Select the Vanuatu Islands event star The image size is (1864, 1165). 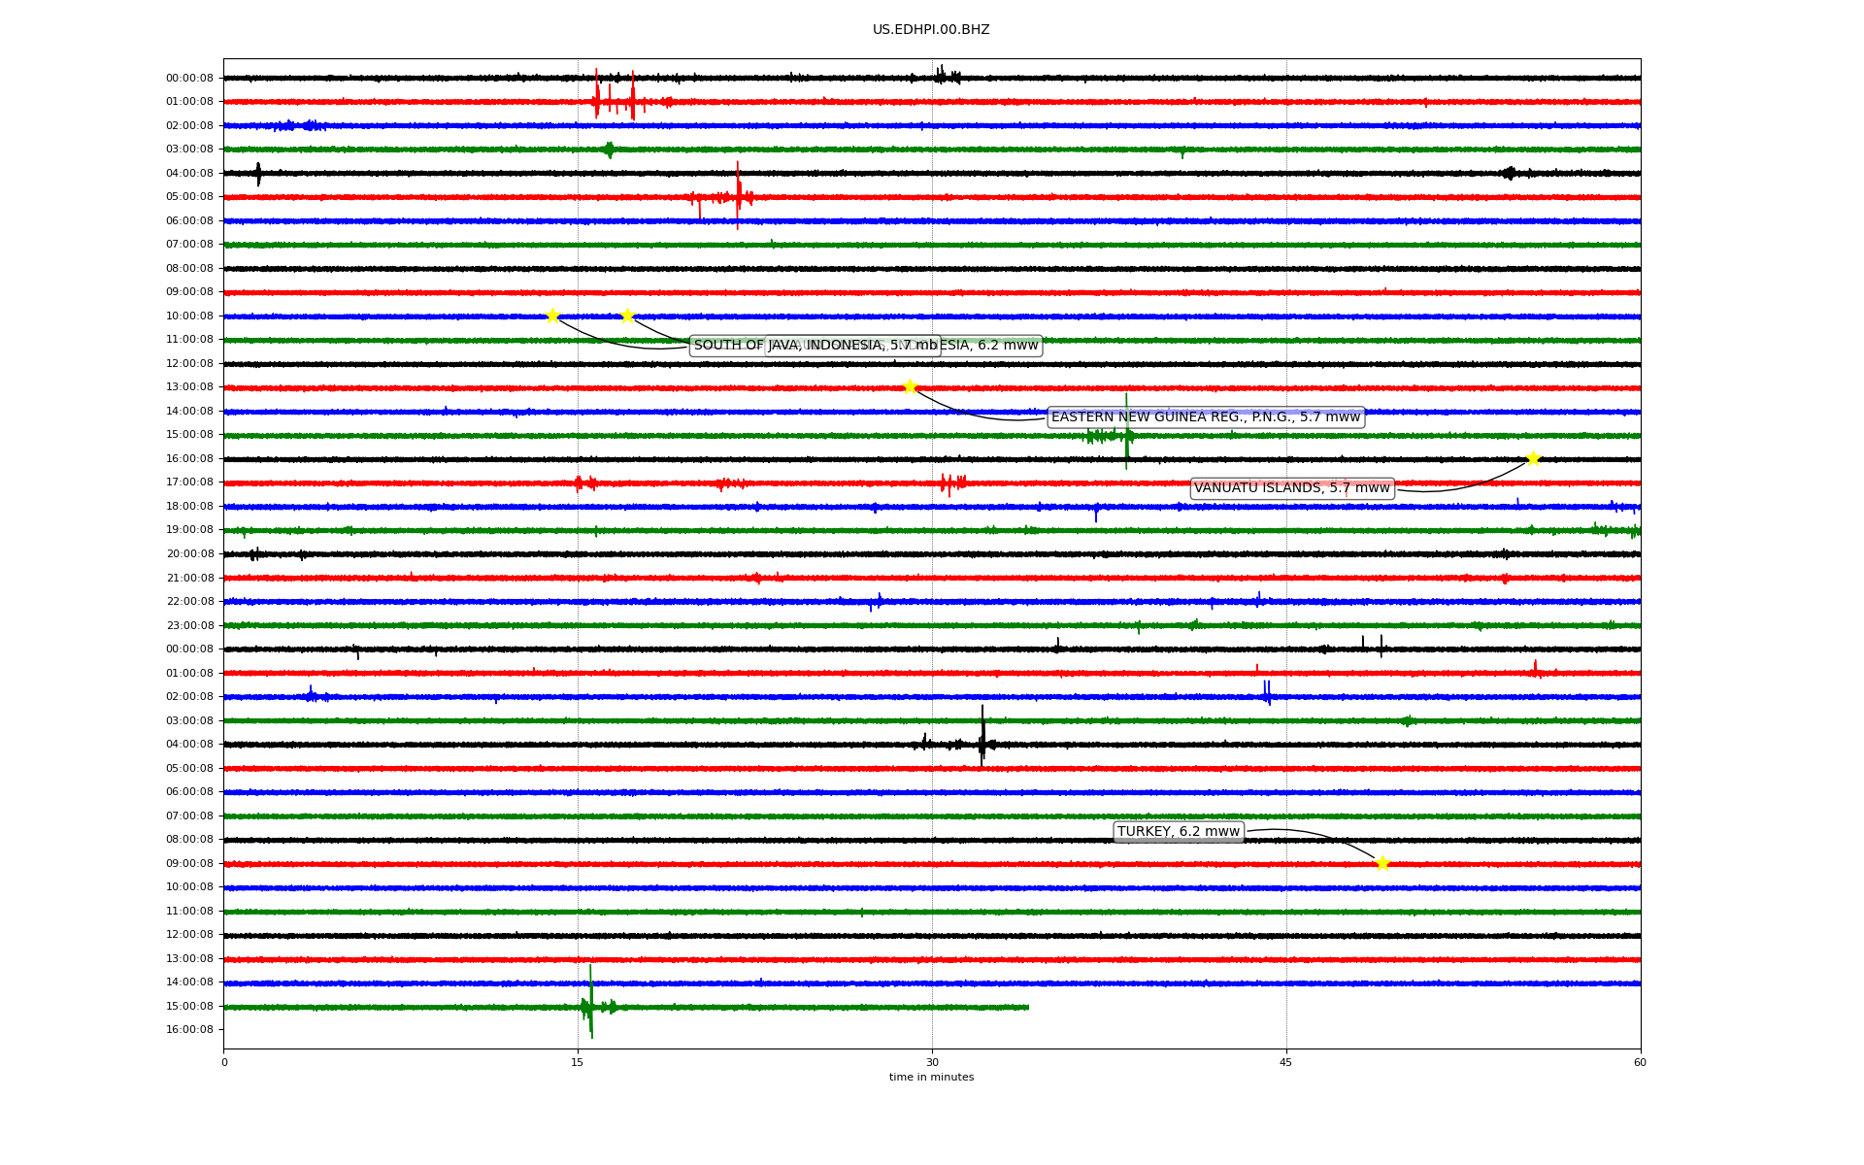click(x=1533, y=458)
